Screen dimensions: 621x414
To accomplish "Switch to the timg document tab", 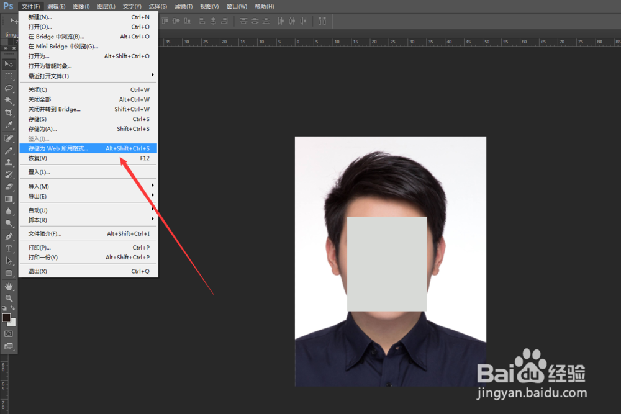I will (x=11, y=34).
